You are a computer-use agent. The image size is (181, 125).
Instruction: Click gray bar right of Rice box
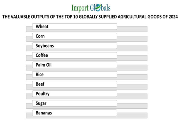132,77
